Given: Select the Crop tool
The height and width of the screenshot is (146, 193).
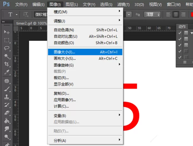Looking at the screenshot, I should (x=7, y=64).
